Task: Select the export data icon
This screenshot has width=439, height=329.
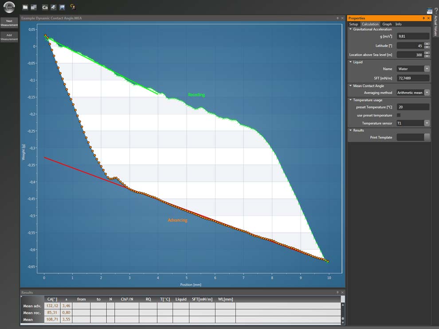Action: tap(34, 7)
